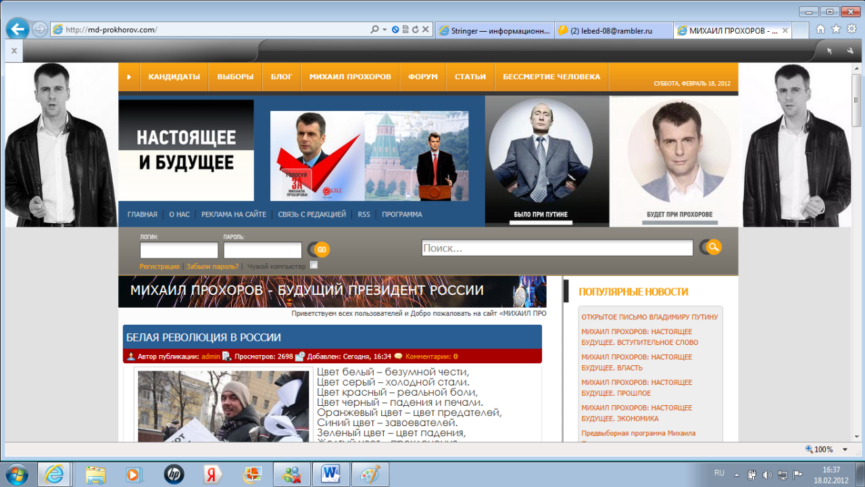Open НАСТОЯЩЕЕ БУДУЩЕЕ. ЭКОНОМИКА news link
865x487 pixels.
coord(637,413)
